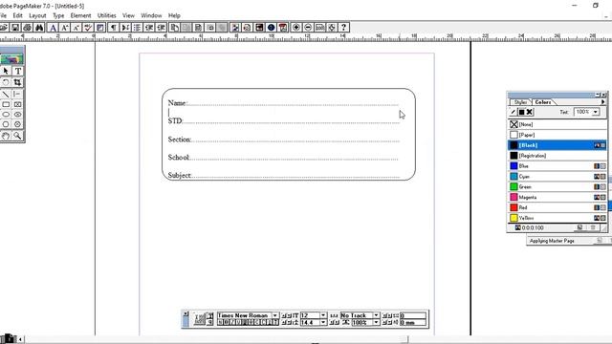This screenshot has height=344, width=612.
Task: Activate the Zoom magnifier tool in toolbox
Action: 18,136
